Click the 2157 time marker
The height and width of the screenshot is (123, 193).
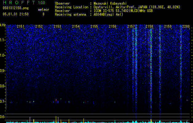point(131,26)
